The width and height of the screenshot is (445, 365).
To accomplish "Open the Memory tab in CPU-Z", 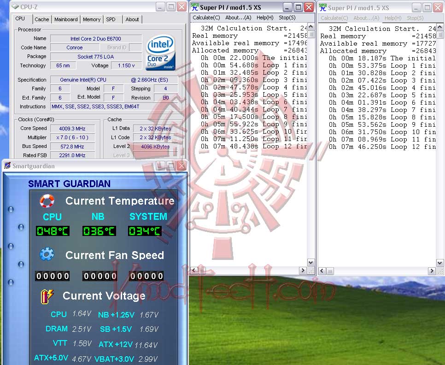I will (91, 19).
